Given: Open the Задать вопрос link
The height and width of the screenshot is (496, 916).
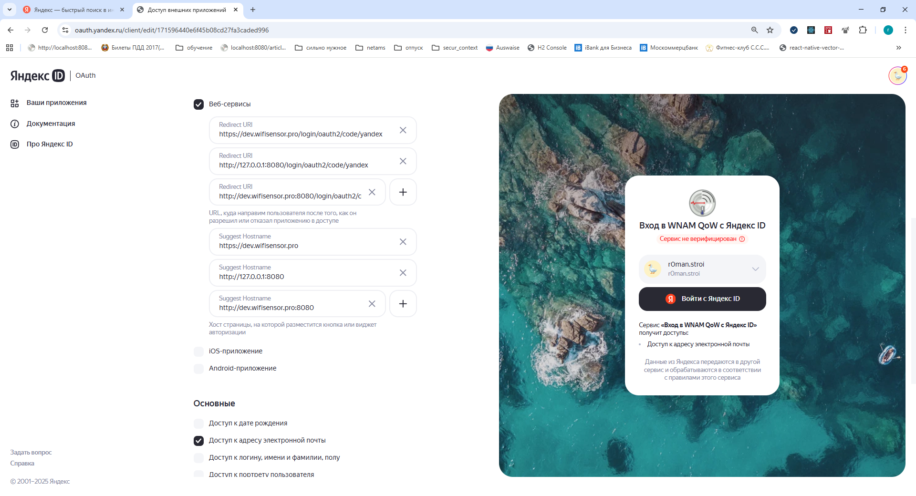Looking at the screenshot, I should click(x=31, y=453).
